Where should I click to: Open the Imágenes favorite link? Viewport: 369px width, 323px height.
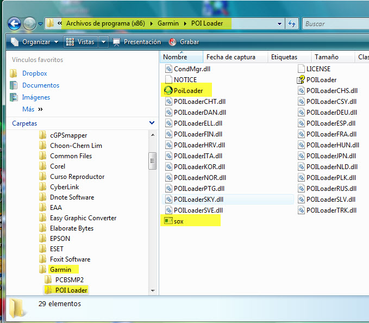36,97
